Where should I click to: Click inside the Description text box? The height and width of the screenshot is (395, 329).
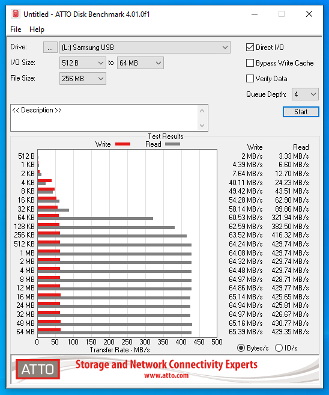click(x=104, y=118)
